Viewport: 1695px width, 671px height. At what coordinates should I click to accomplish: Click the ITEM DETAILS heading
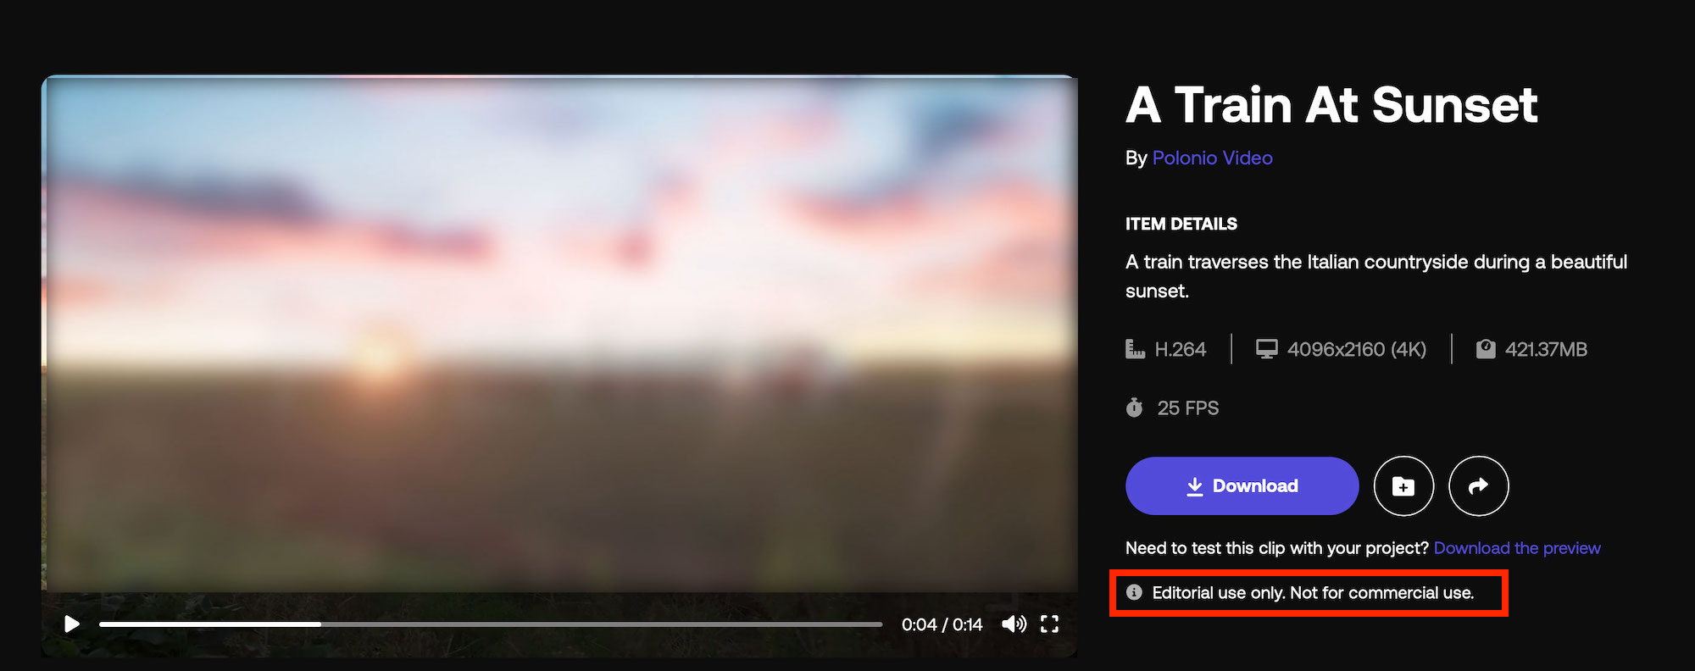tap(1181, 225)
